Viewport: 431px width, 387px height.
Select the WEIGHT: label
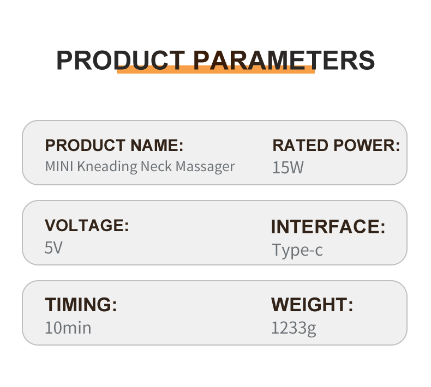tap(312, 305)
